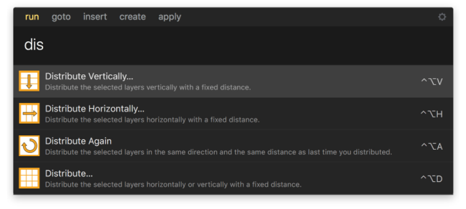The width and height of the screenshot is (466, 209).
Task: Switch to the goto tab
Action: tap(61, 17)
